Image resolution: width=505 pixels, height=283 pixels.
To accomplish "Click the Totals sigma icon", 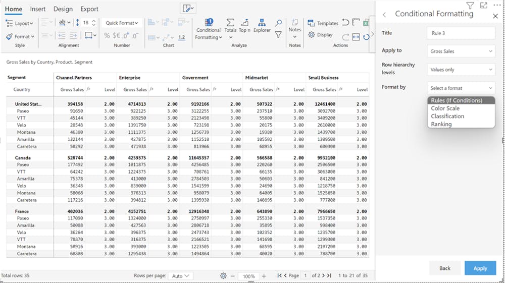I will pos(230,26).
